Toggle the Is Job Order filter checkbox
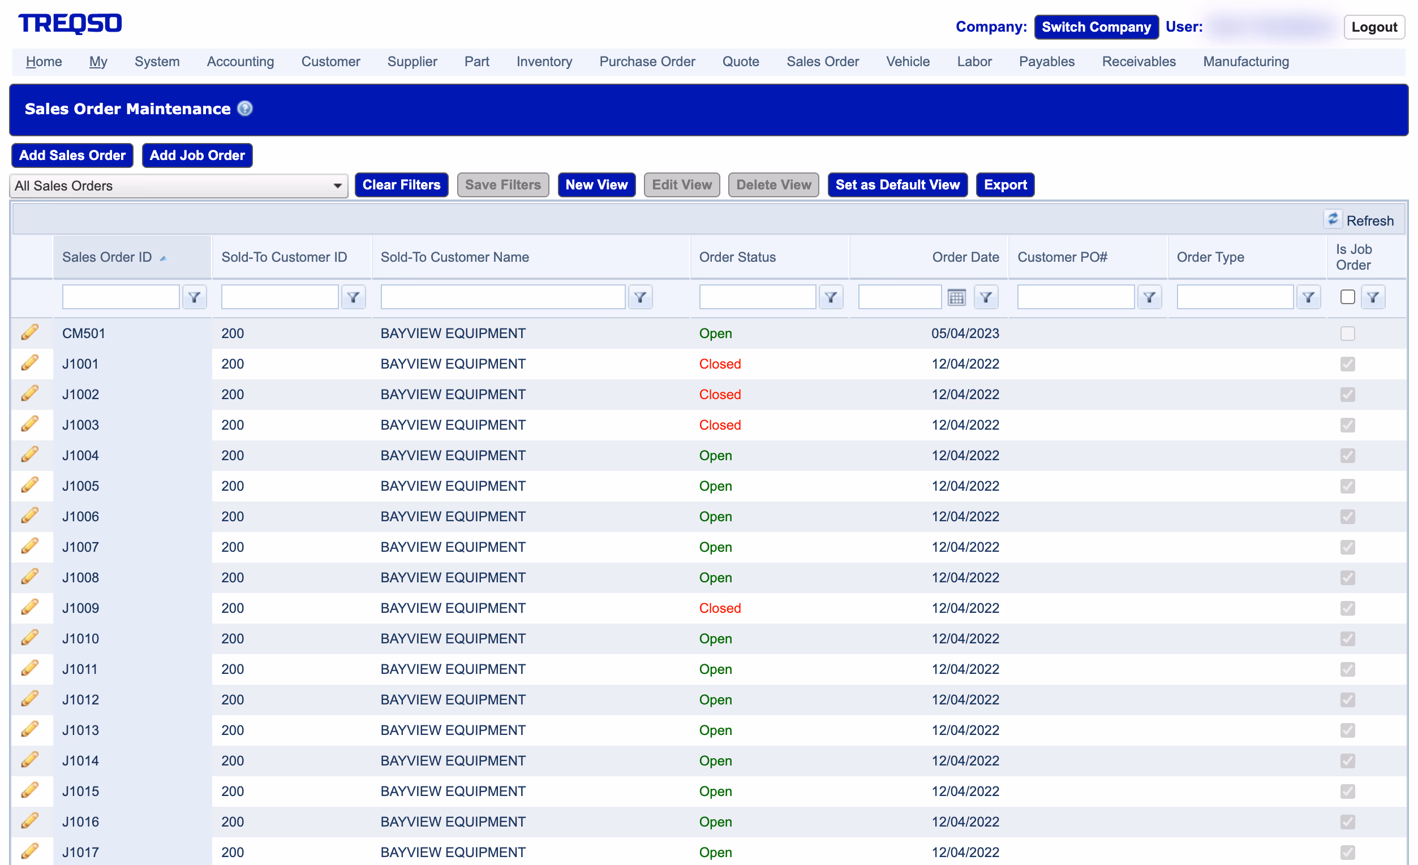The width and height of the screenshot is (1418, 865). point(1347,297)
